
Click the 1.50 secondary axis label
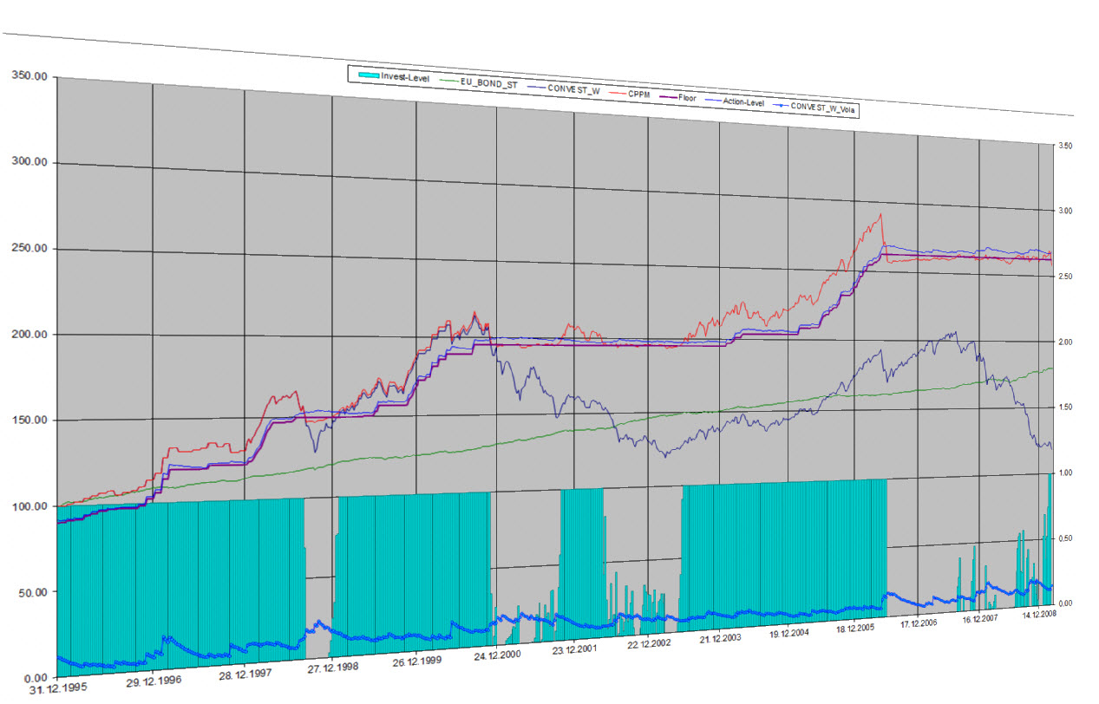point(1063,407)
